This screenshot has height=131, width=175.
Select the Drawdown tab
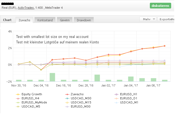pyautogui.click(x=84, y=20)
